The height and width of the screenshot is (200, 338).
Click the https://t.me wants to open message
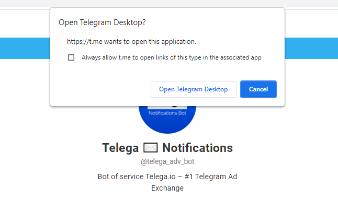click(131, 41)
